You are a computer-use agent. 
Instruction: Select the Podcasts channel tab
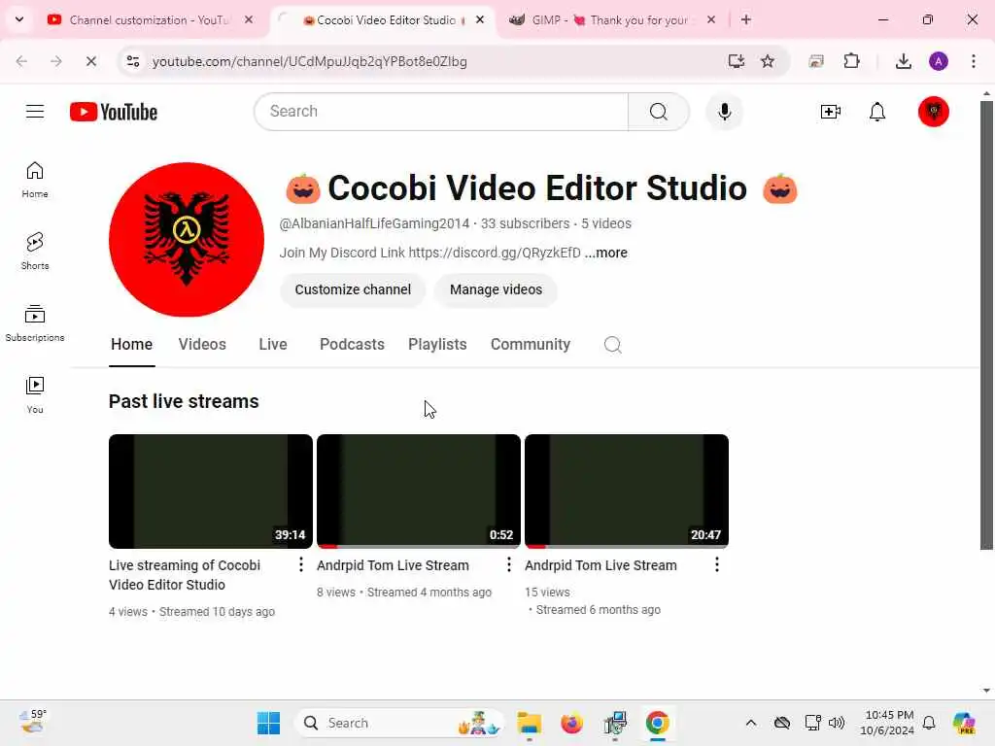352,345
